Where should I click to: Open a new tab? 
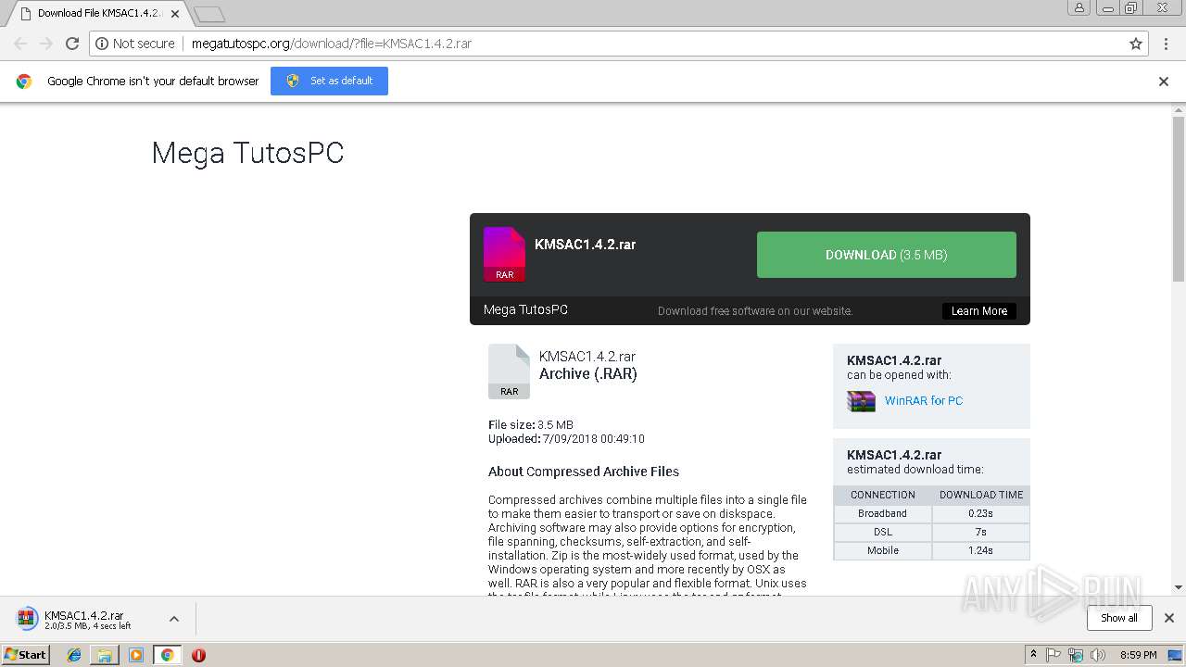(209, 14)
